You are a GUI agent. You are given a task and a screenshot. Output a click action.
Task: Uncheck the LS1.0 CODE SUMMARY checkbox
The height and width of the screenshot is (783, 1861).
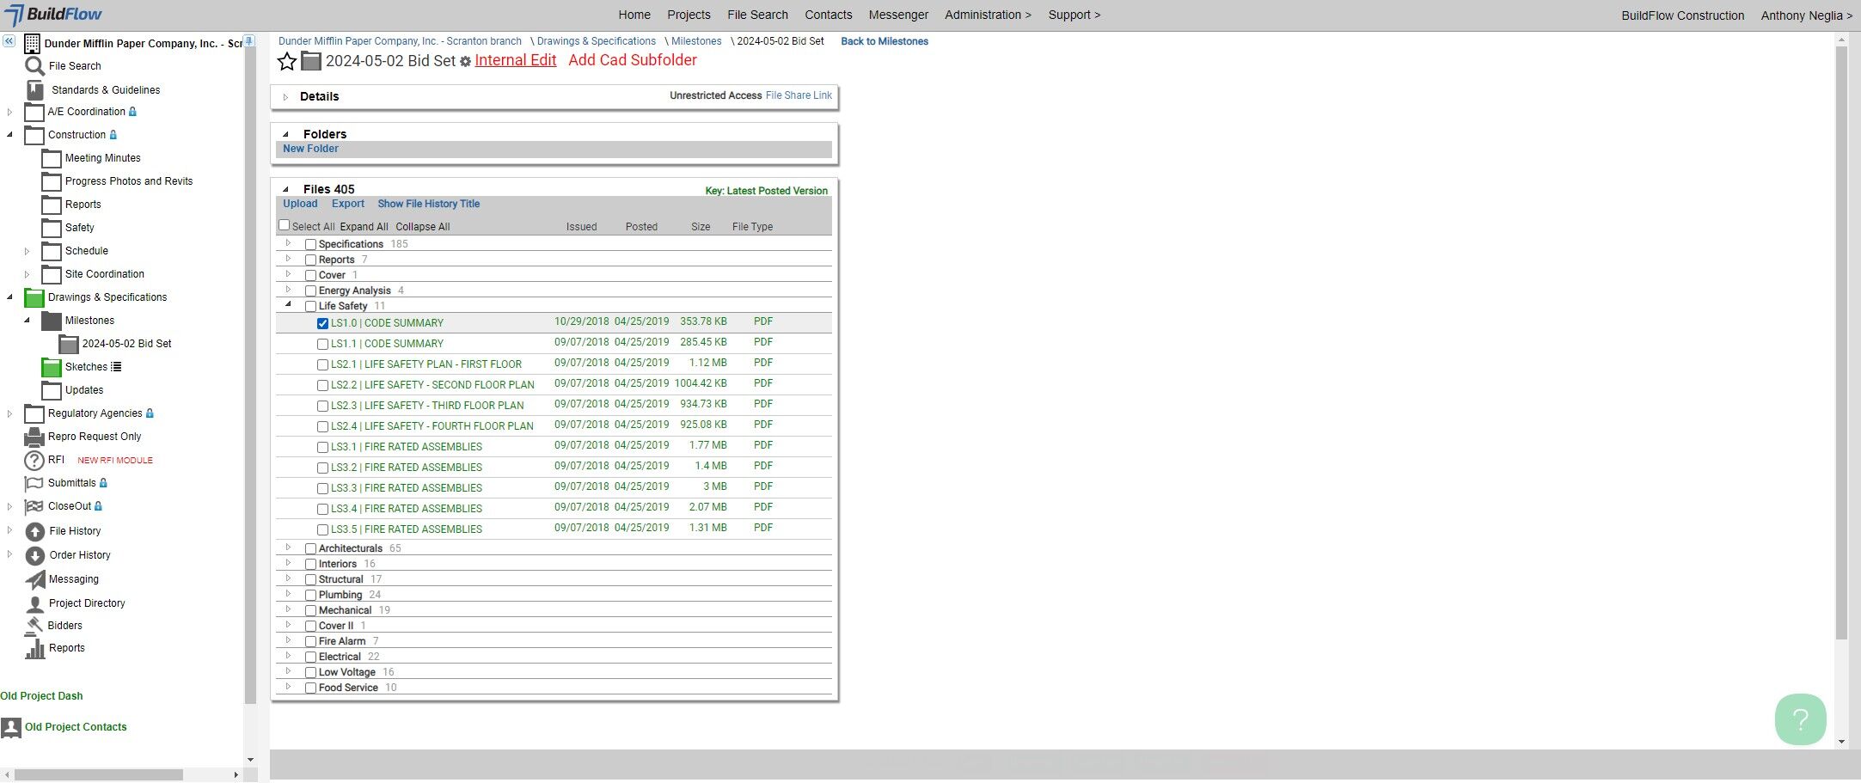click(323, 324)
